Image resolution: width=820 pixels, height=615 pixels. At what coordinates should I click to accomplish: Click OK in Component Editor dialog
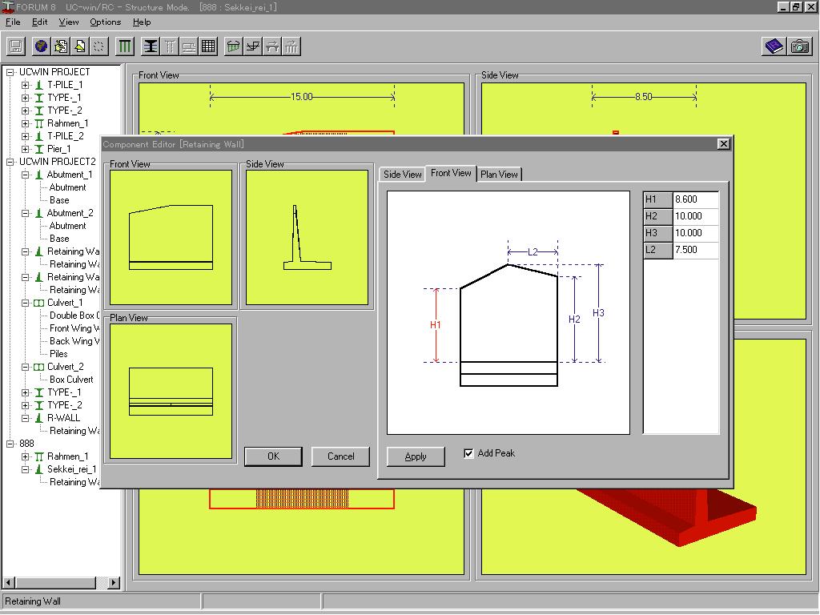click(x=273, y=456)
